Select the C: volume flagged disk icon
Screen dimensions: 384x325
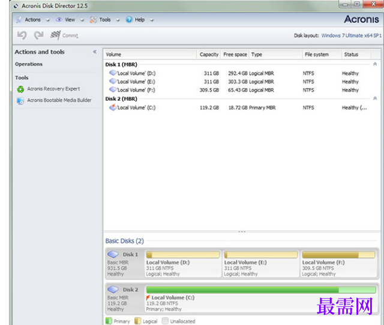coord(113,107)
